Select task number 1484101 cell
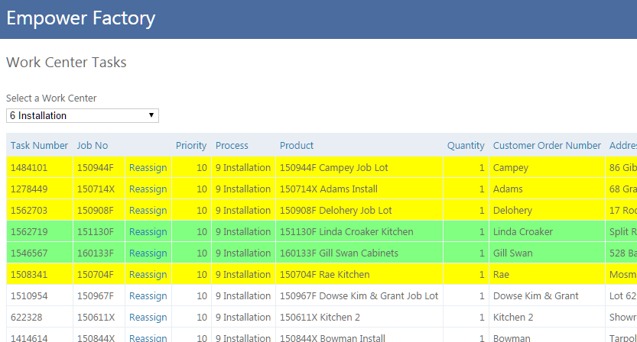Image resolution: width=637 pixels, height=342 pixels. click(29, 168)
